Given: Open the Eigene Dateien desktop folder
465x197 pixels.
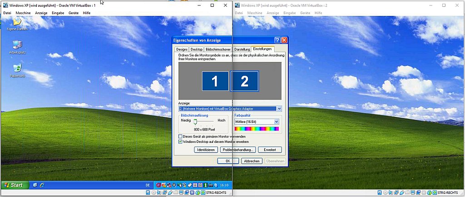Looking at the screenshot, I should tap(17, 22).
